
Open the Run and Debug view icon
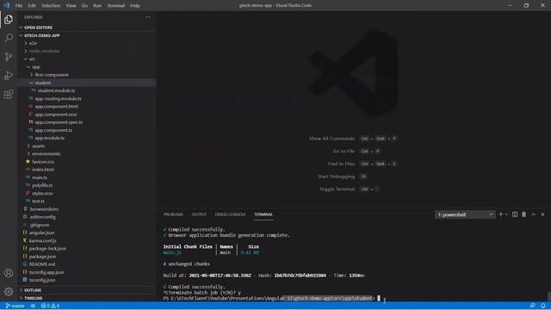click(x=9, y=76)
